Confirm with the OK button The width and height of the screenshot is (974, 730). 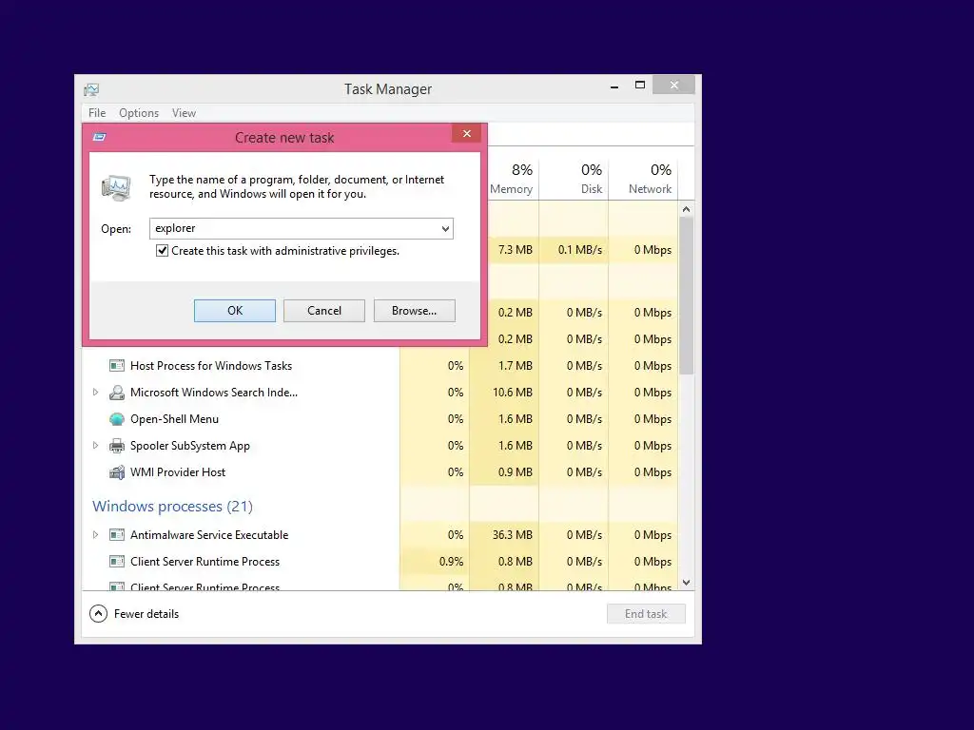pos(235,311)
